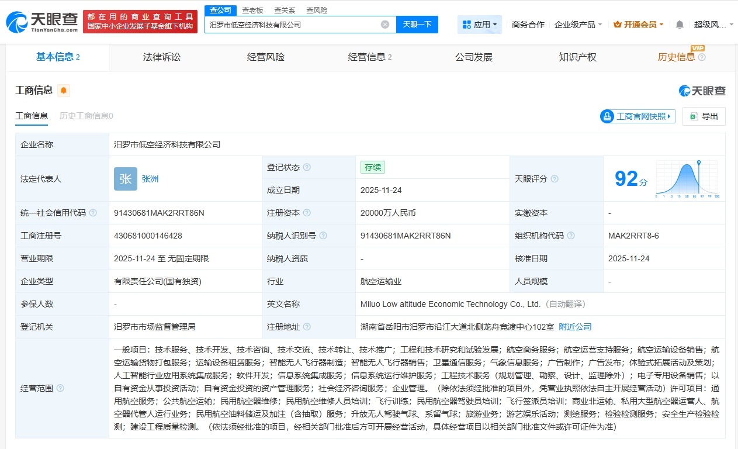The image size is (738, 449).
Task: Click the 天眼查 logo icon
Action: 15,20
